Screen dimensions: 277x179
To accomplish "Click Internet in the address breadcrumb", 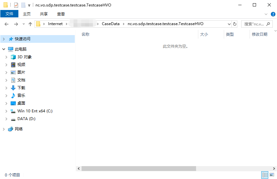I will coord(55,24).
